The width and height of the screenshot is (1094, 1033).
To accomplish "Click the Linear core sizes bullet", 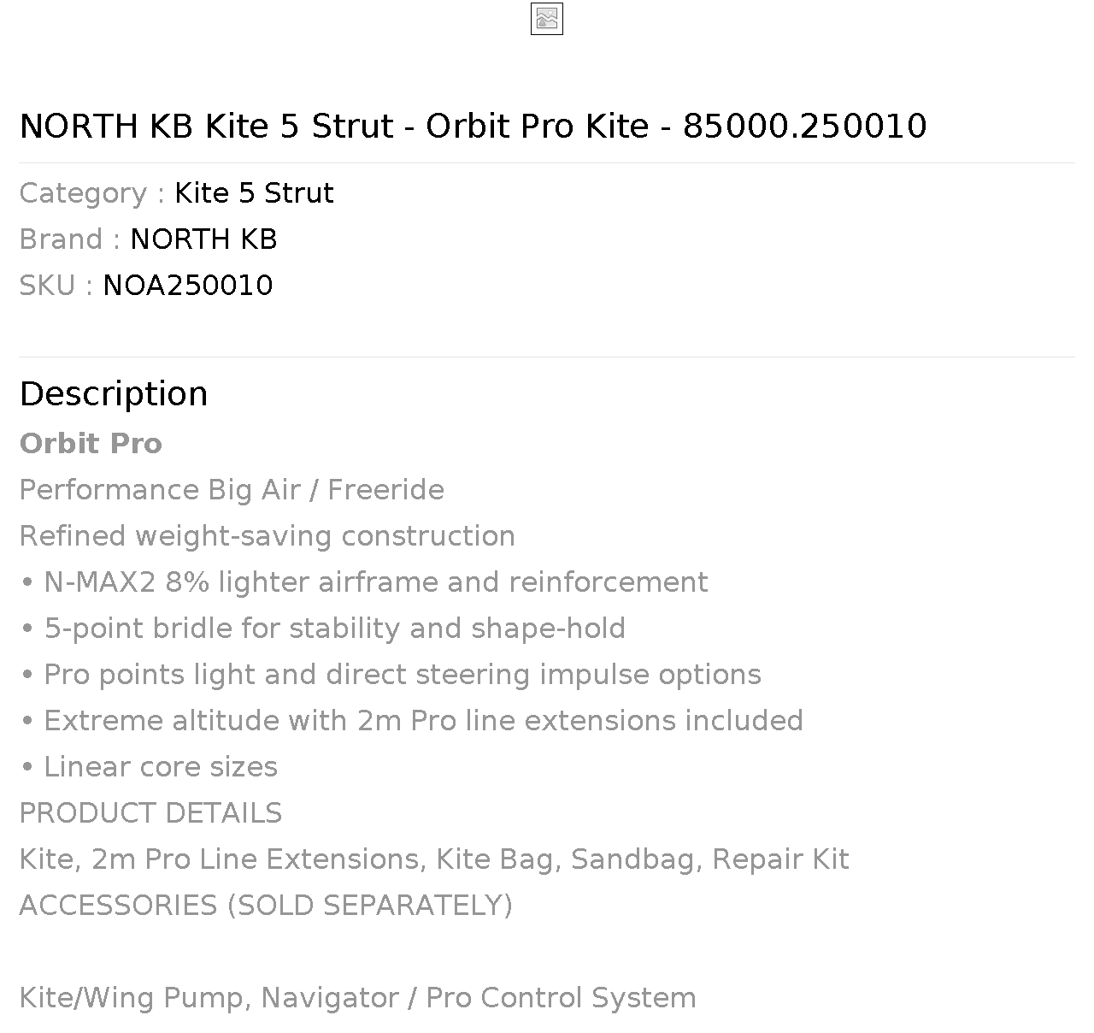I will click(149, 766).
